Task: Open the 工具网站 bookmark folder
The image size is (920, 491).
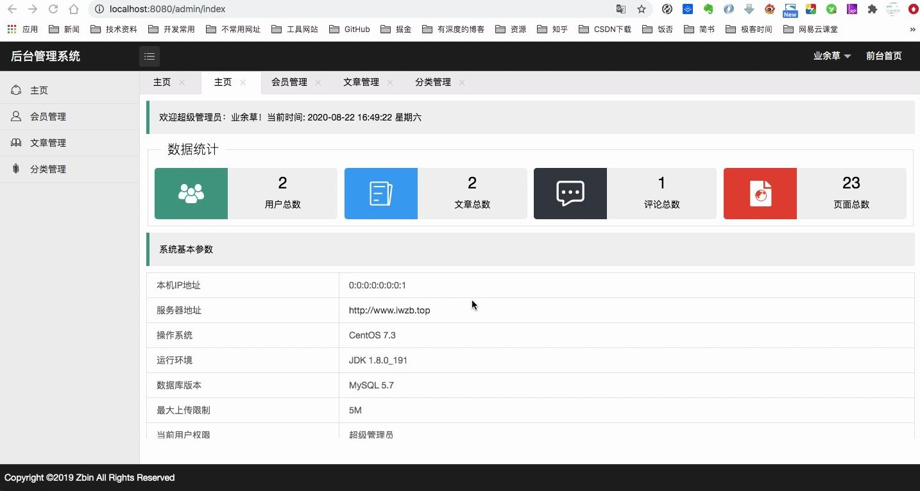Action: [294, 29]
